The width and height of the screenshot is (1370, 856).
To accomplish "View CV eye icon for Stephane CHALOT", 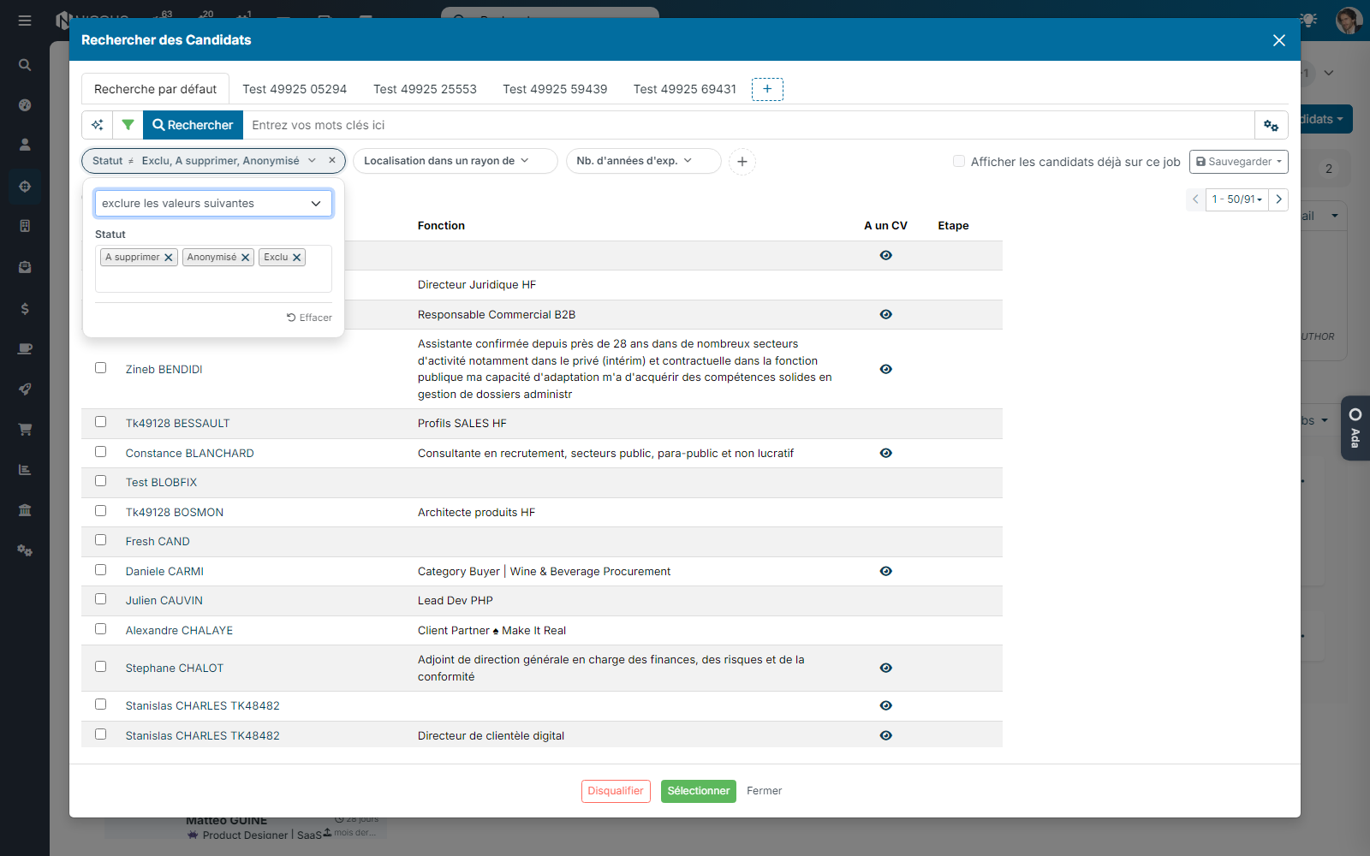I will coord(886,668).
